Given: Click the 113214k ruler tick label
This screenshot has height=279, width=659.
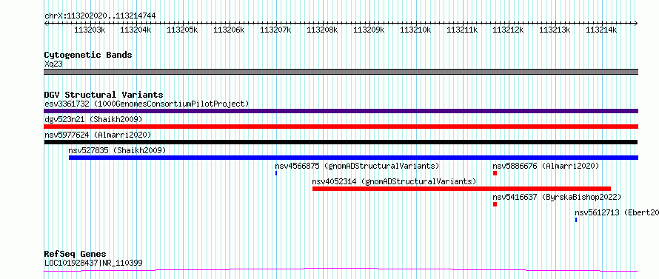Looking at the screenshot, I should point(601,30).
